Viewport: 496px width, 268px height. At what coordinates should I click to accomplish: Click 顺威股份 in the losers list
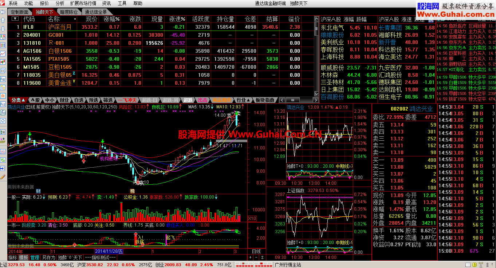(332, 68)
